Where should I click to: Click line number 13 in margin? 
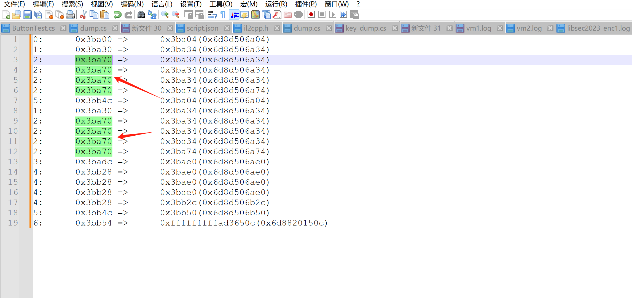[13, 162]
